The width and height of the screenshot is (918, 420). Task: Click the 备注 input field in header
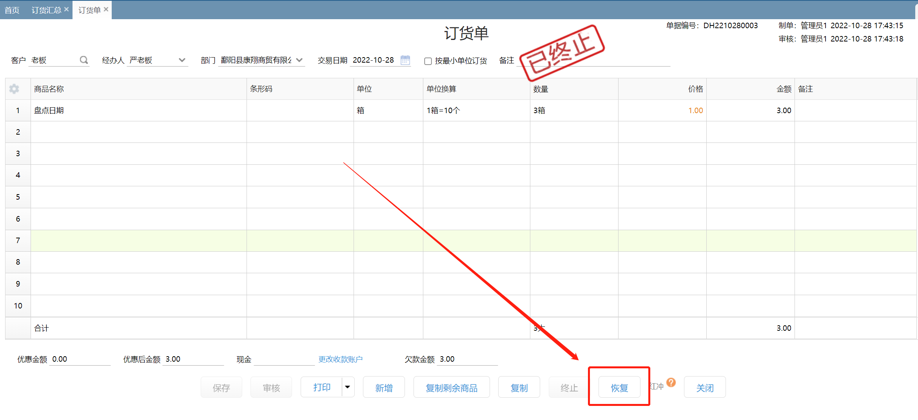click(x=593, y=60)
